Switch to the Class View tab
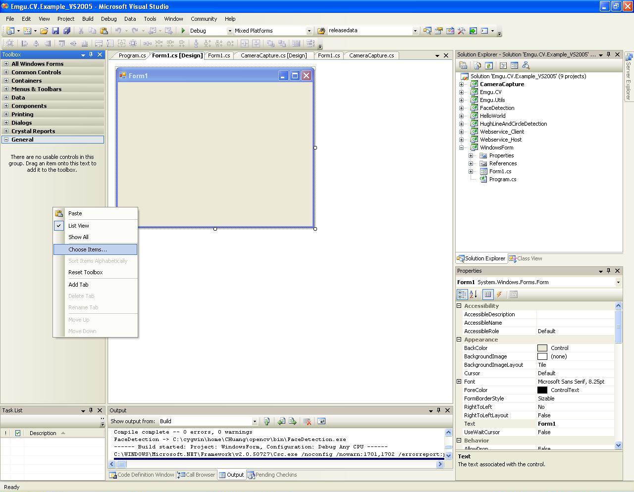Screen dimensions: 634x492 coord(526,258)
